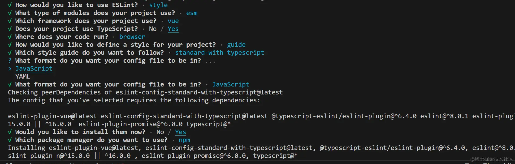Click the checkmark beside the package manager question

10,140
